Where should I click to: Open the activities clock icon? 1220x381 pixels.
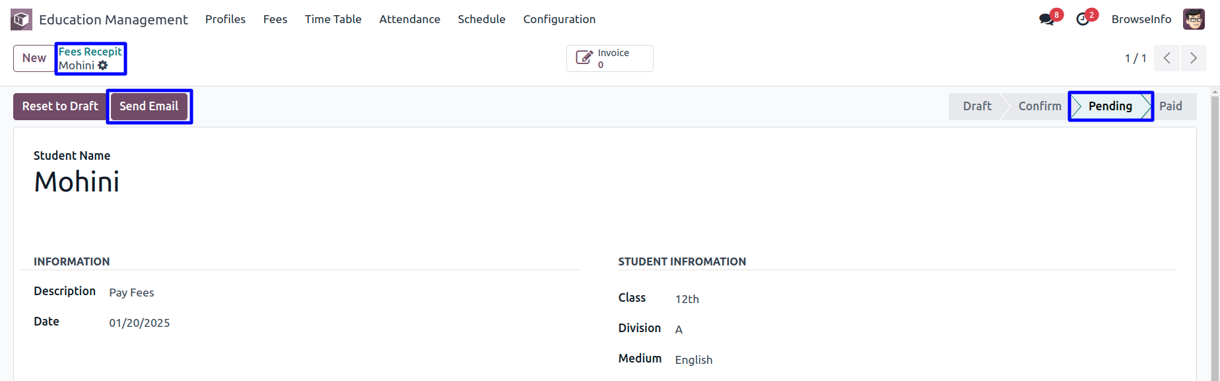(1083, 19)
